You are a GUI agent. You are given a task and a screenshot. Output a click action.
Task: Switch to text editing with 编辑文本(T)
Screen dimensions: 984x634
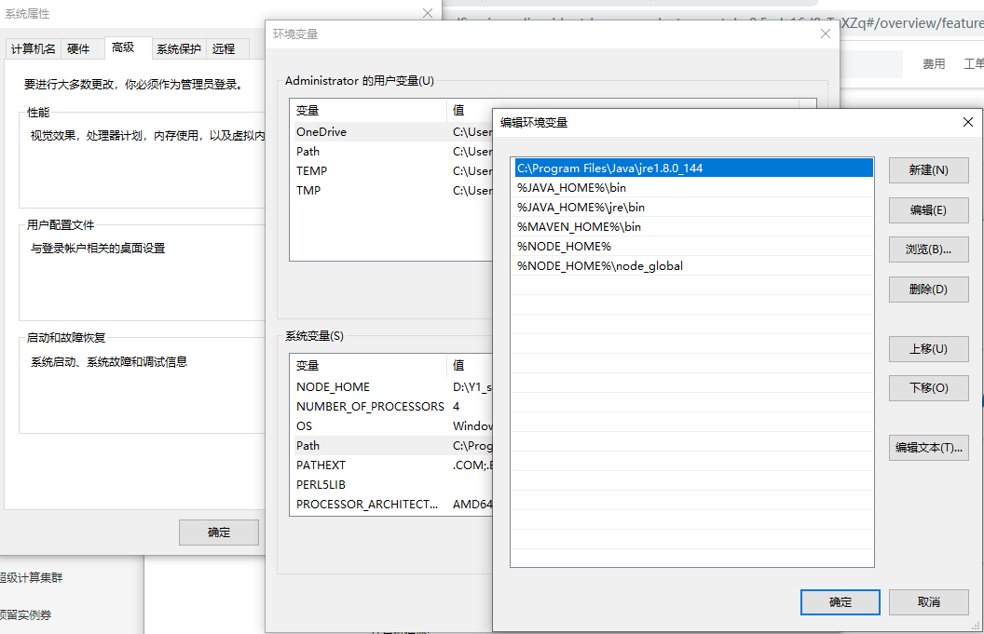(928, 448)
